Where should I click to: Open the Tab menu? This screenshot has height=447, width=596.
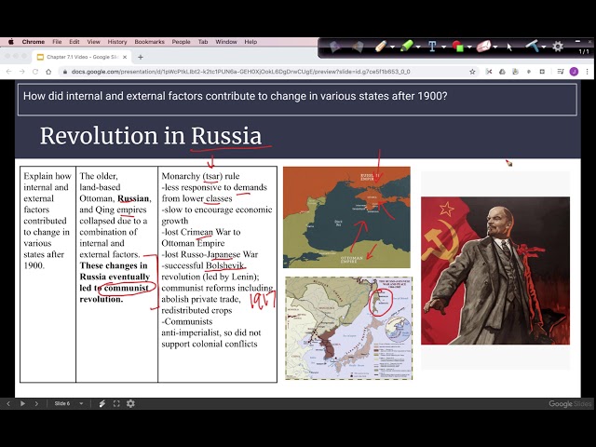pos(203,42)
